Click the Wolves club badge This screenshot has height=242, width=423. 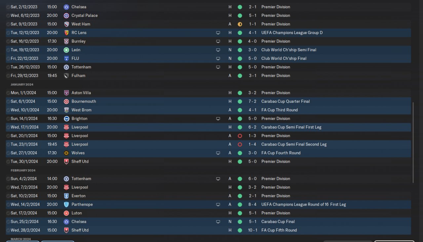coord(66,153)
